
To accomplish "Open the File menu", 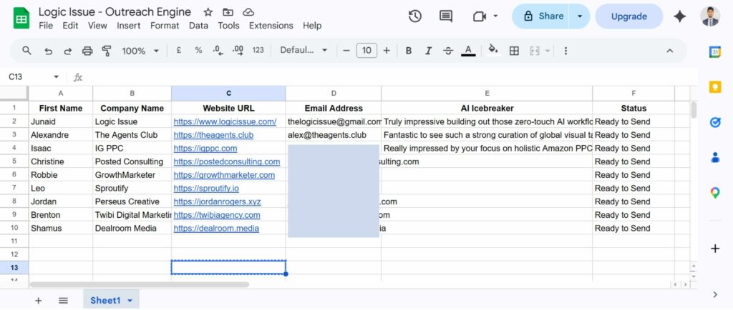I will pyautogui.click(x=46, y=26).
